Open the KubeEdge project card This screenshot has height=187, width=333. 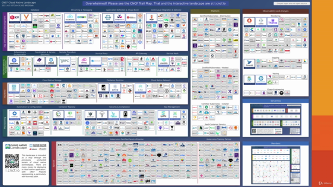click(x=14, y=115)
